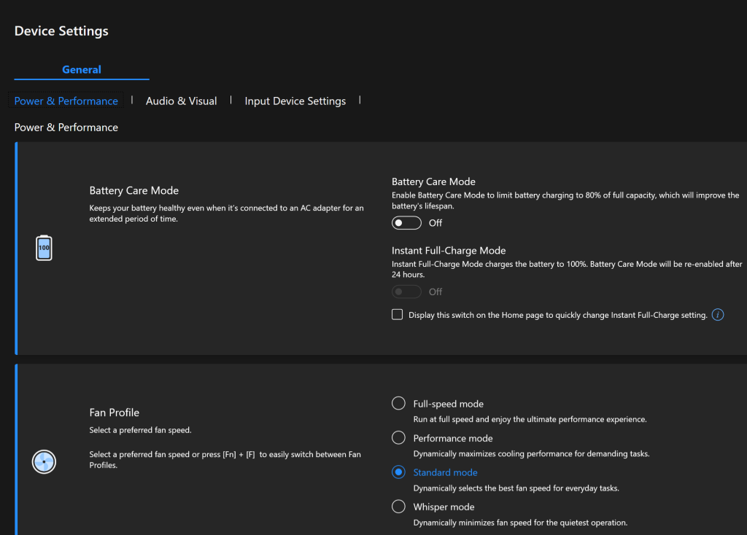This screenshot has height=535, width=747.
Task: Turn on the Battery Care Mode switch
Action: (x=406, y=223)
